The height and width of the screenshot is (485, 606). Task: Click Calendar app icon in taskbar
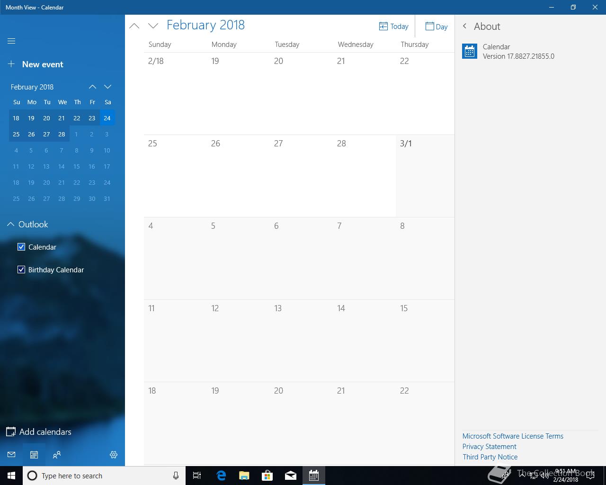314,476
